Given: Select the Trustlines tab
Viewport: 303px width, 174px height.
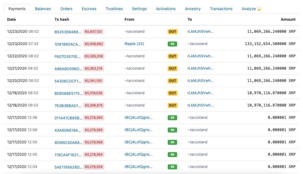Looking at the screenshot, I should (114, 9).
